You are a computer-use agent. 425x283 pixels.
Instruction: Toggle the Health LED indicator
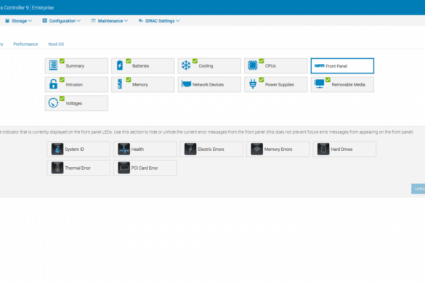click(x=145, y=149)
